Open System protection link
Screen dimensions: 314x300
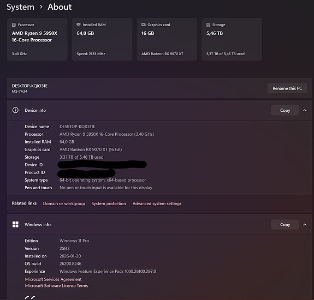[x=109, y=203]
